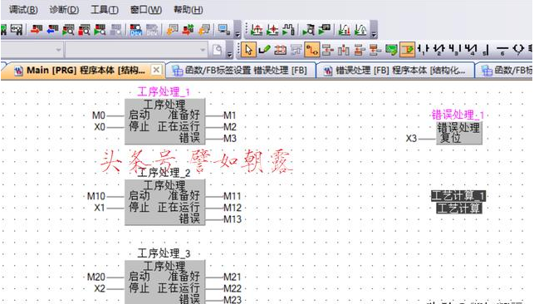Open the 帮助(H) menu
Viewport: 534px width, 304px height.
tap(189, 9)
